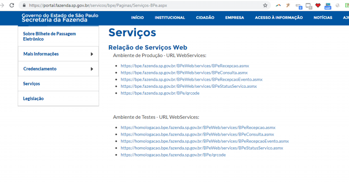Open the colorful arc browser extension
Viewport: 349px width, 182px height.
click(278, 5)
